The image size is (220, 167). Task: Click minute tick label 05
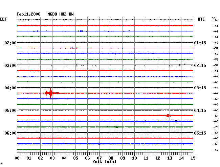click(75, 158)
